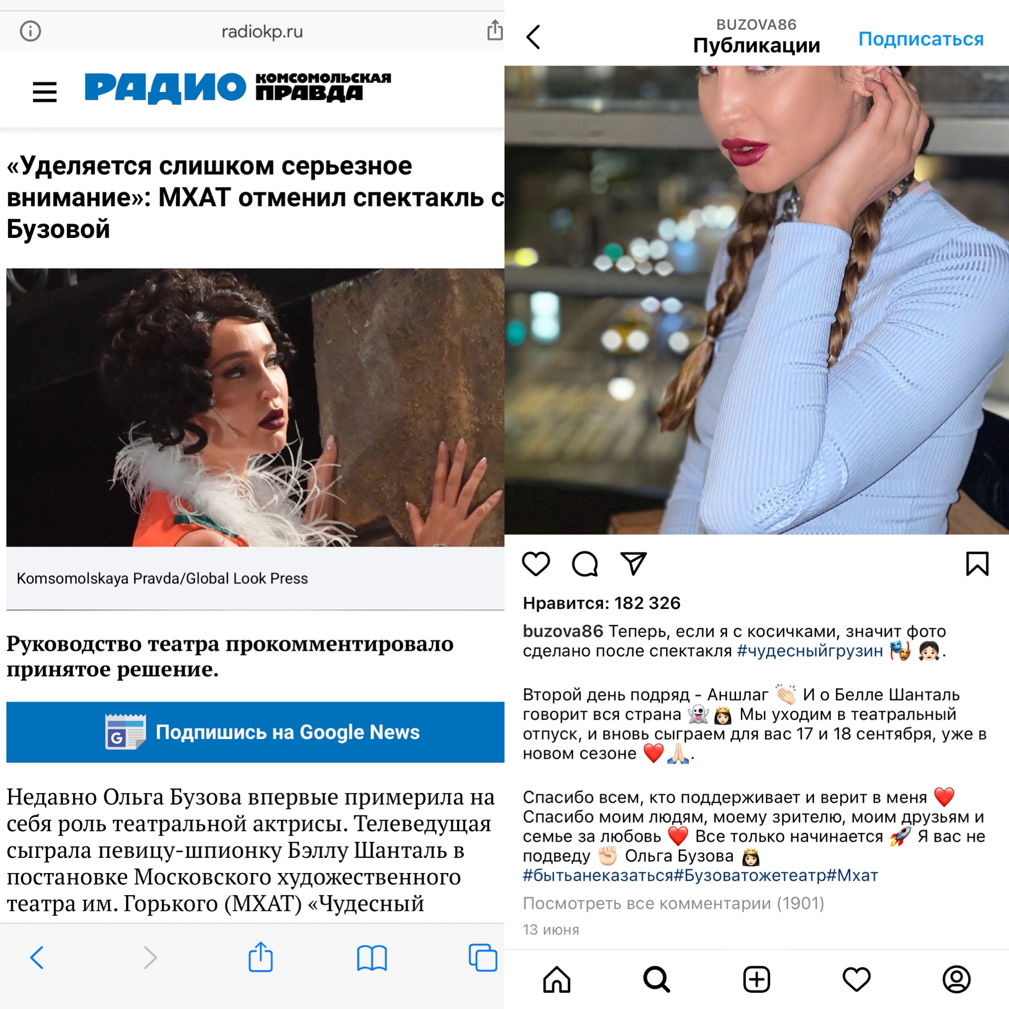Screen dimensions: 1009x1009
Task: Tap the share icon next to address bar
Action: pyautogui.click(x=494, y=30)
